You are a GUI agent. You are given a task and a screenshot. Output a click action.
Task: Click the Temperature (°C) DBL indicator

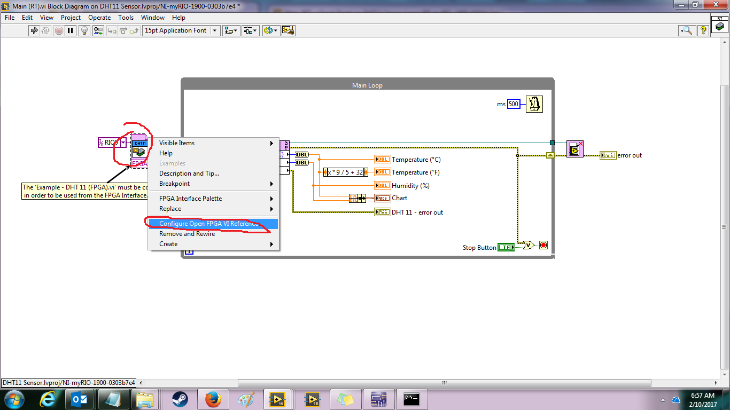tap(382, 159)
